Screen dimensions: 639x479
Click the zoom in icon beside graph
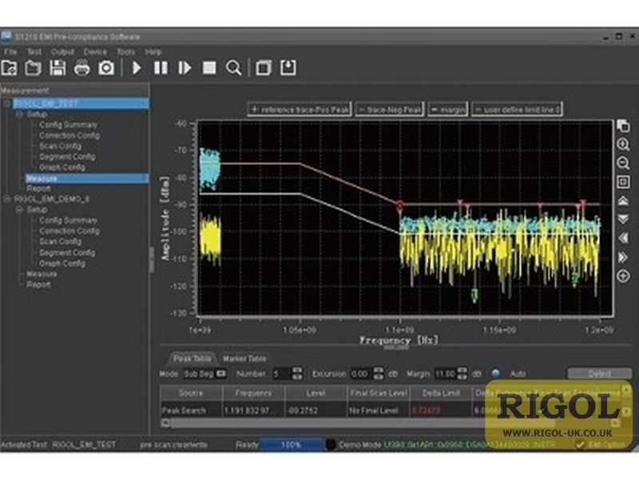[x=623, y=144]
